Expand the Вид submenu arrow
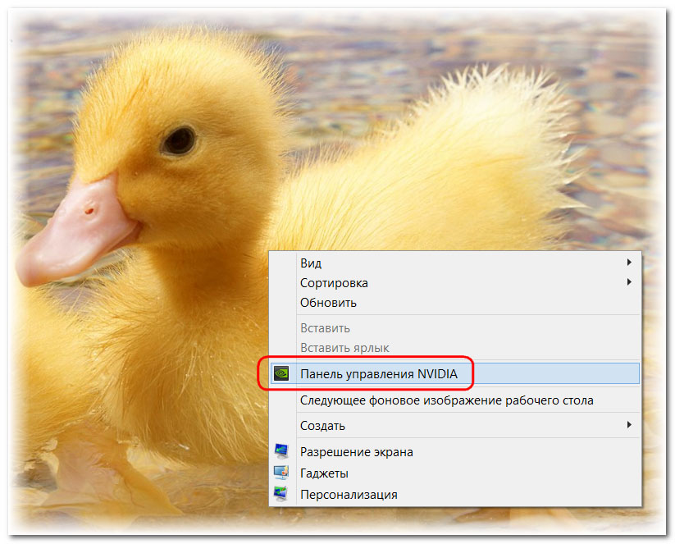Viewport: 675px width, 544px height. pos(629,263)
